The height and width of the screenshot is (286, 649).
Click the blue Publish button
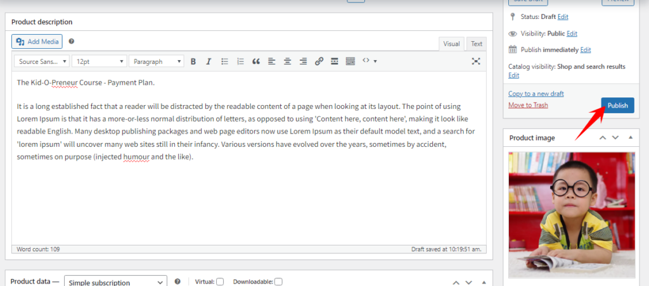[617, 106]
